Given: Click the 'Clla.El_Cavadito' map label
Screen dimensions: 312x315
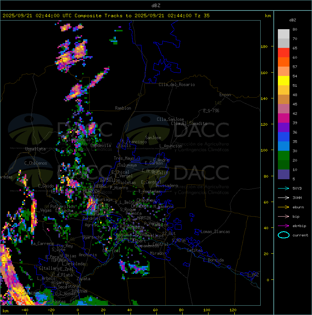Looking at the screenshot, I should click(x=189, y=123).
